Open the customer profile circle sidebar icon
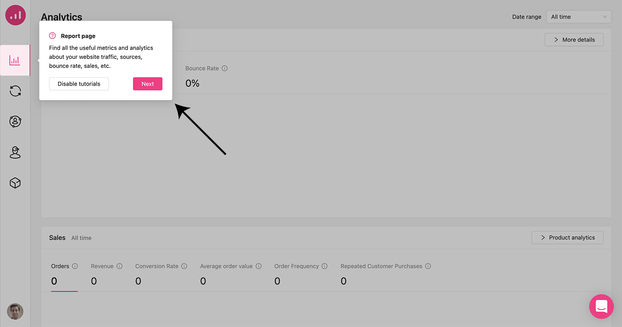 [15, 121]
